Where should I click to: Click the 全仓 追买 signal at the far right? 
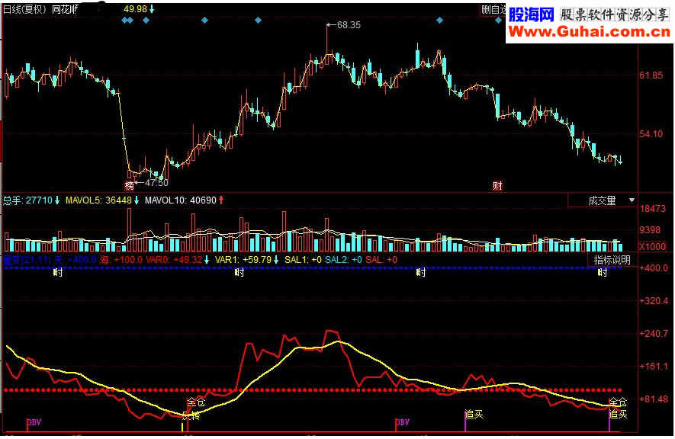click(x=618, y=409)
